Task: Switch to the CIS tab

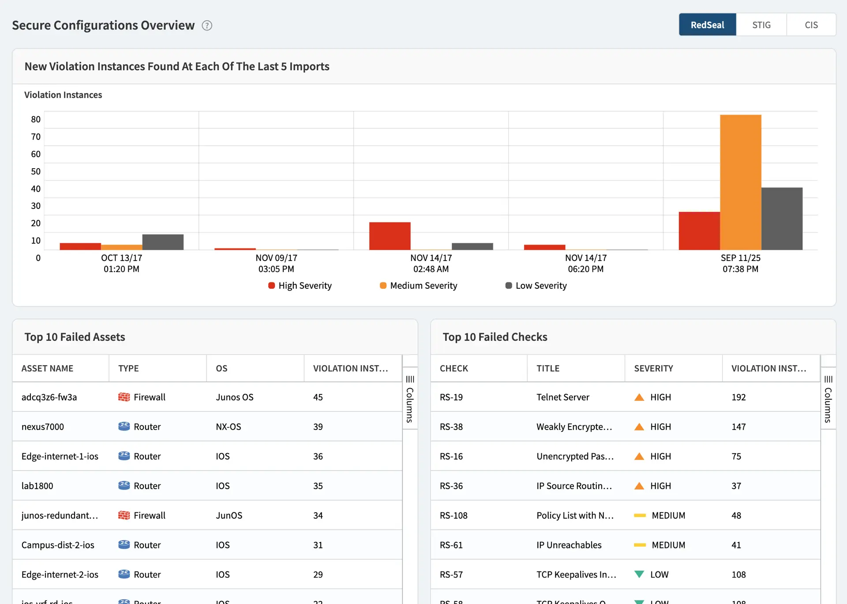Action: point(811,25)
